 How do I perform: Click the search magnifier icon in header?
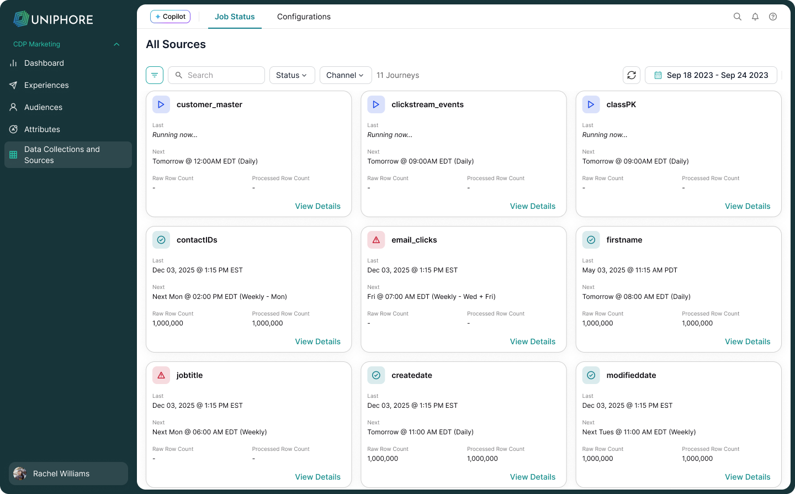tap(737, 17)
